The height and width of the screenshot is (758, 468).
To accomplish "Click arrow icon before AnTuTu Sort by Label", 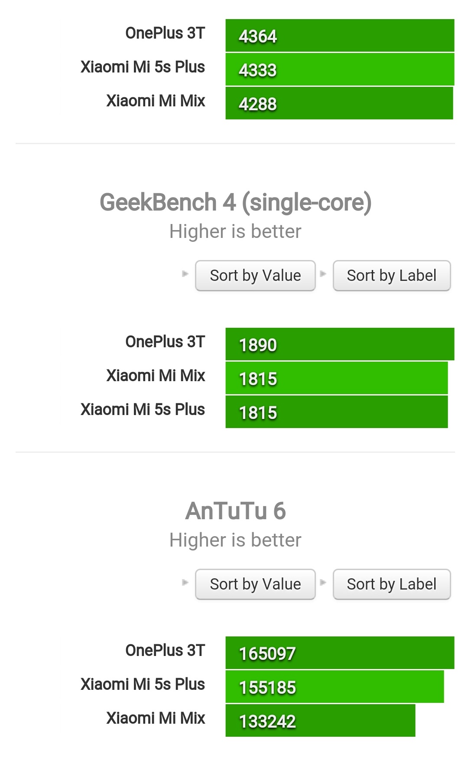I will point(323,583).
